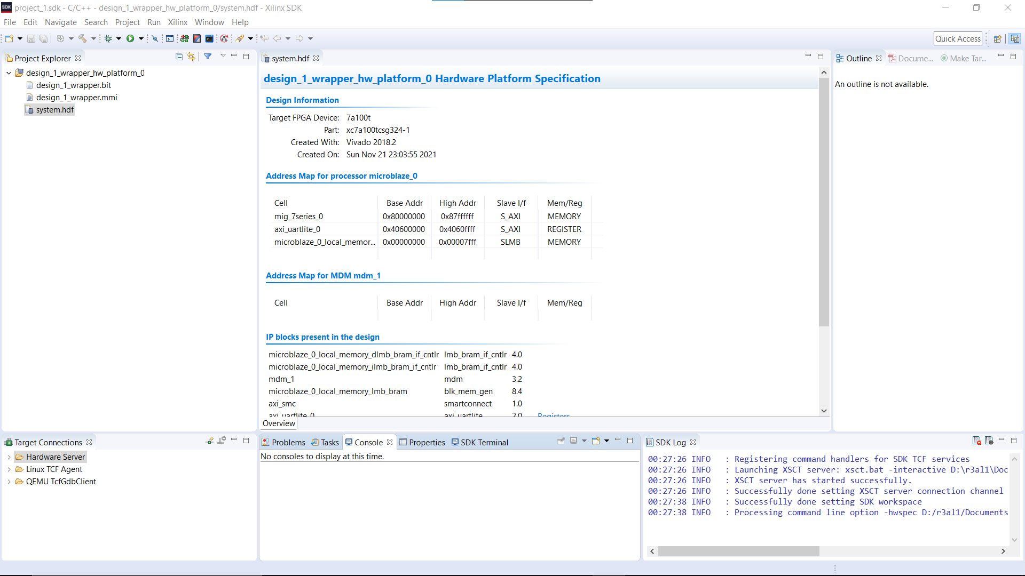Viewport: 1025px width, 576px height.
Task: Expand the QEMU TcfGdbClient entry
Action: pos(10,482)
